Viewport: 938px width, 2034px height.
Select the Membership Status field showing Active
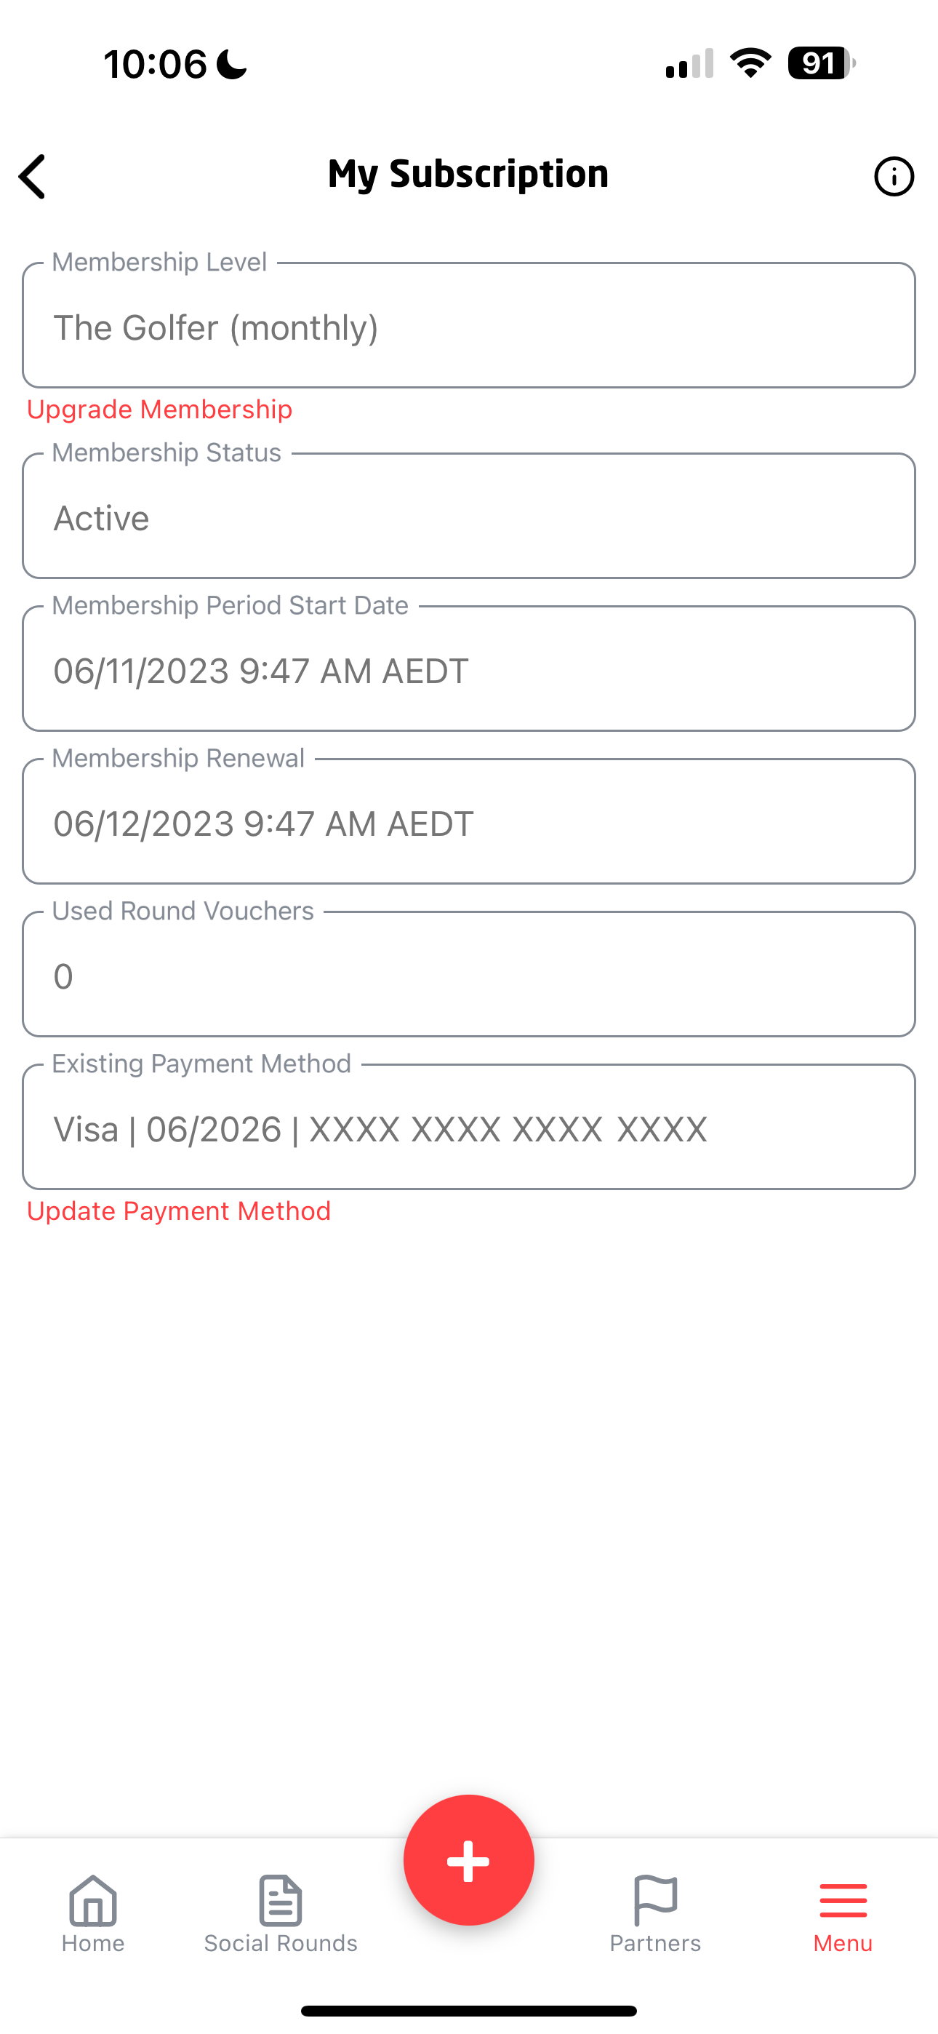click(469, 516)
